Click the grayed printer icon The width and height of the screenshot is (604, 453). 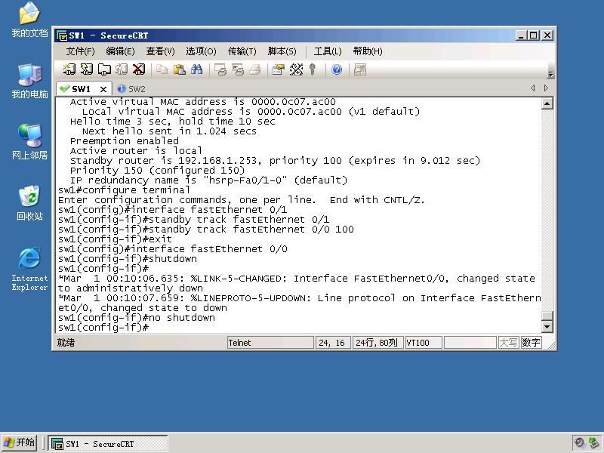(x=254, y=69)
